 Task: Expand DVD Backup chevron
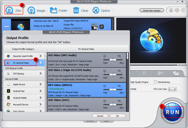pos(41,74)
